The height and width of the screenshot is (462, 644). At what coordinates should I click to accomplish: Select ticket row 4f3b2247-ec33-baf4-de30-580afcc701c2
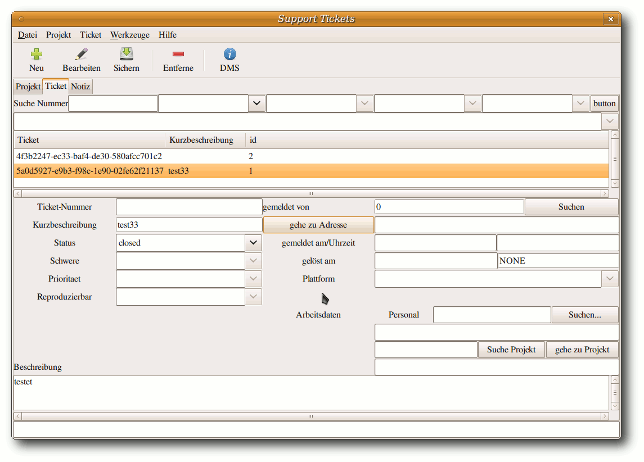pyautogui.click(x=311, y=156)
